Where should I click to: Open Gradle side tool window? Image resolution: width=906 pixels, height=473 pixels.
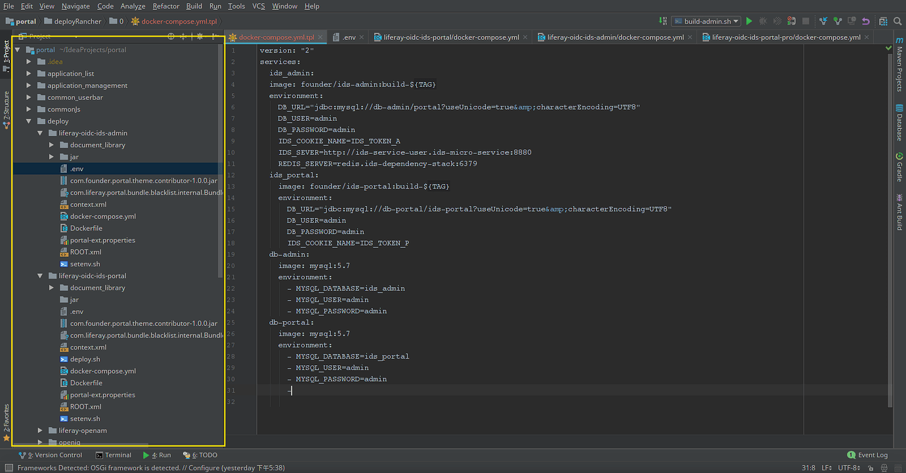pyautogui.click(x=899, y=168)
